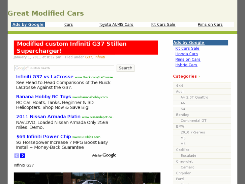Focus the Google Custom Search field
Viewport: 245px width, 184px height.
coord(64,68)
